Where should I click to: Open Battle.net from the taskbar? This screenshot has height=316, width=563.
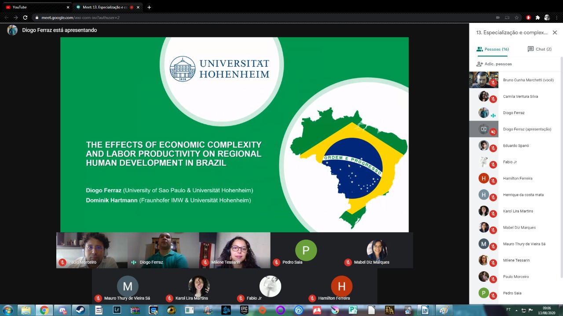click(226, 310)
